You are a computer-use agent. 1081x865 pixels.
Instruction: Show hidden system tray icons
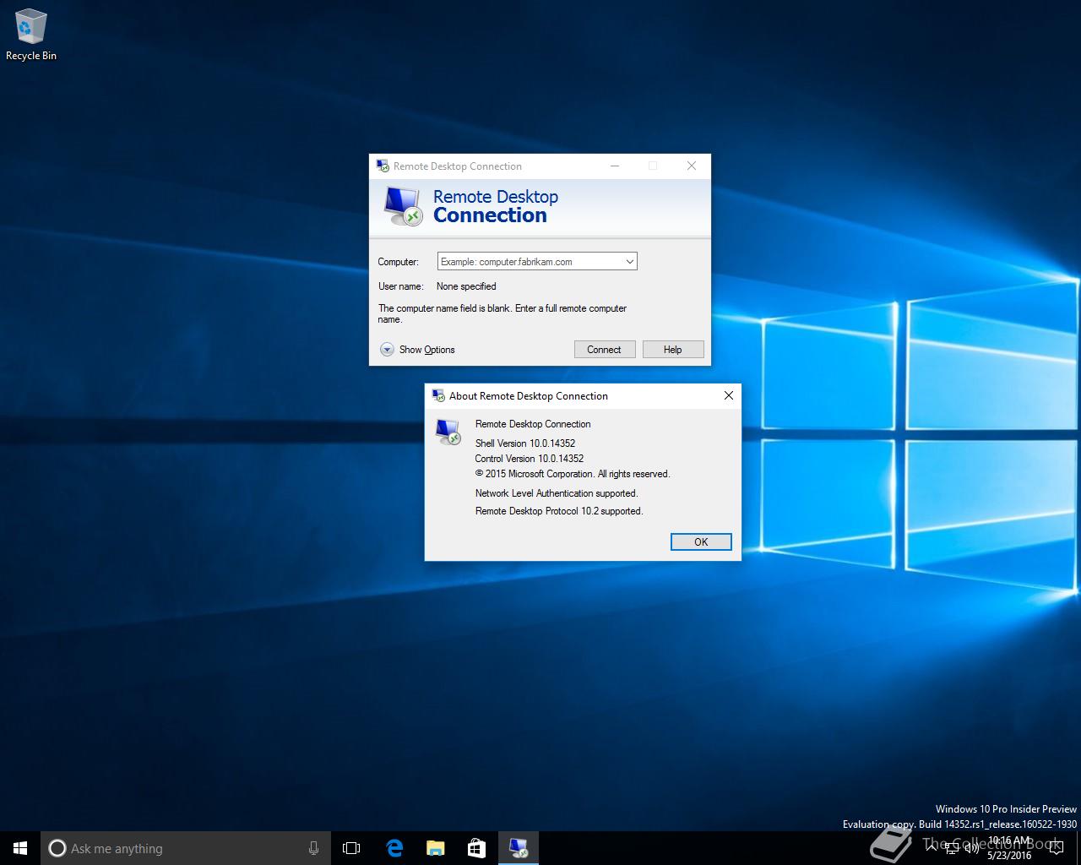931,848
